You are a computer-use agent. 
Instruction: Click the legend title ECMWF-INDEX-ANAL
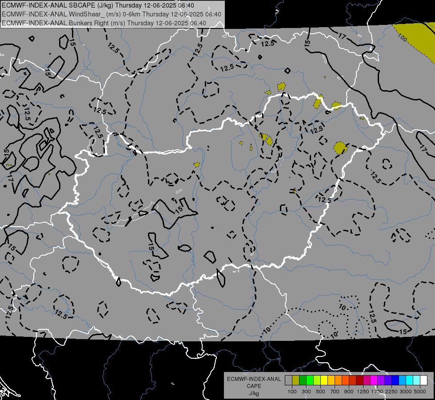pyautogui.click(x=254, y=379)
